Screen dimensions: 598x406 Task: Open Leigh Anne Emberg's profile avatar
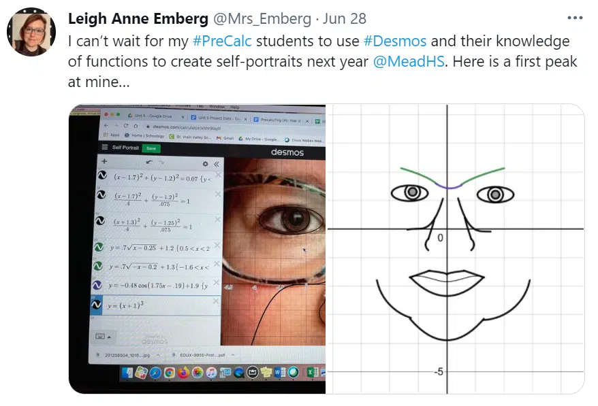(x=31, y=31)
